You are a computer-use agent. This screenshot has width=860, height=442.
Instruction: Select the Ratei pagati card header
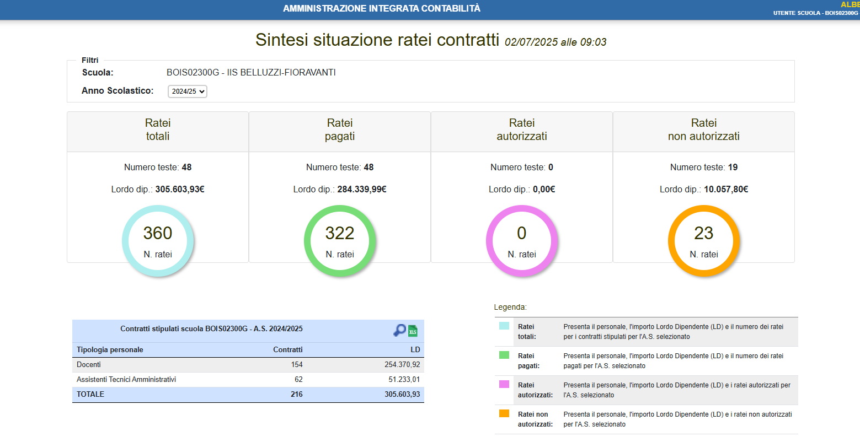pyautogui.click(x=340, y=130)
